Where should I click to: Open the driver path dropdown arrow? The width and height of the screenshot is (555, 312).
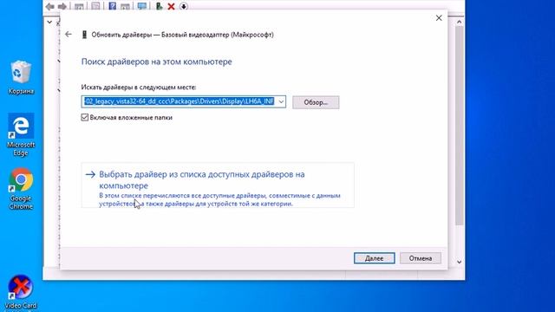[x=281, y=102]
